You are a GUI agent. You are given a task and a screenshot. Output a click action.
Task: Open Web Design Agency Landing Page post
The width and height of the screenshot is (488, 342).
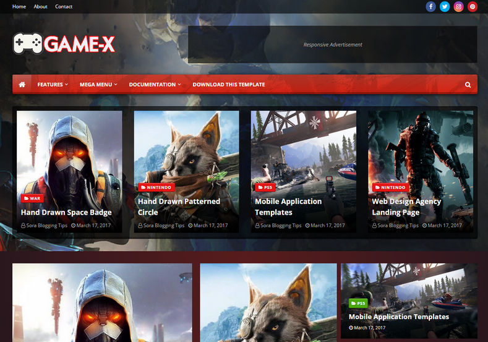(x=406, y=207)
